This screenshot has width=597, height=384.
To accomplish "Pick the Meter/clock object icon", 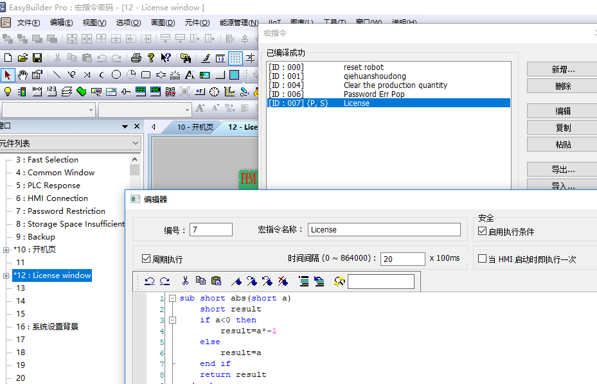I will click(x=215, y=92).
